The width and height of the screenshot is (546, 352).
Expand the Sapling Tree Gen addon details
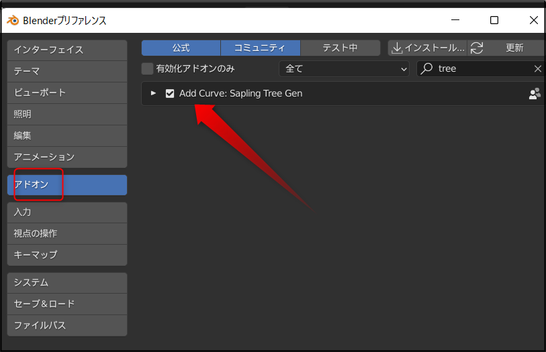[x=153, y=93]
